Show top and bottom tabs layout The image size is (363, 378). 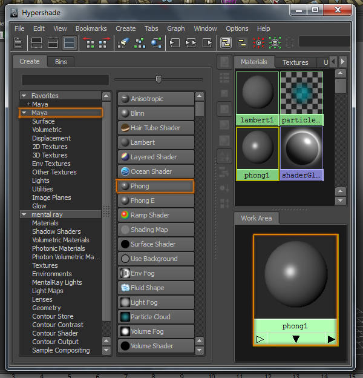coord(69,43)
